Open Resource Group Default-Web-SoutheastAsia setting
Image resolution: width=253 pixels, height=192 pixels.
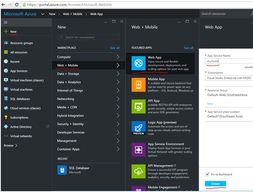[x=229, y=93]
